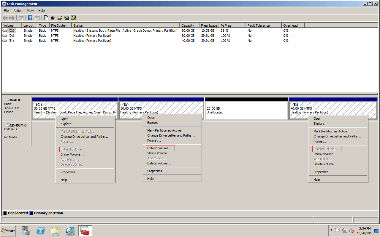The width and height of the screenshot is (380, 237).
Task: Select the Disk 0 label panel
Action: pyautogui.click(x=16, y=108)
